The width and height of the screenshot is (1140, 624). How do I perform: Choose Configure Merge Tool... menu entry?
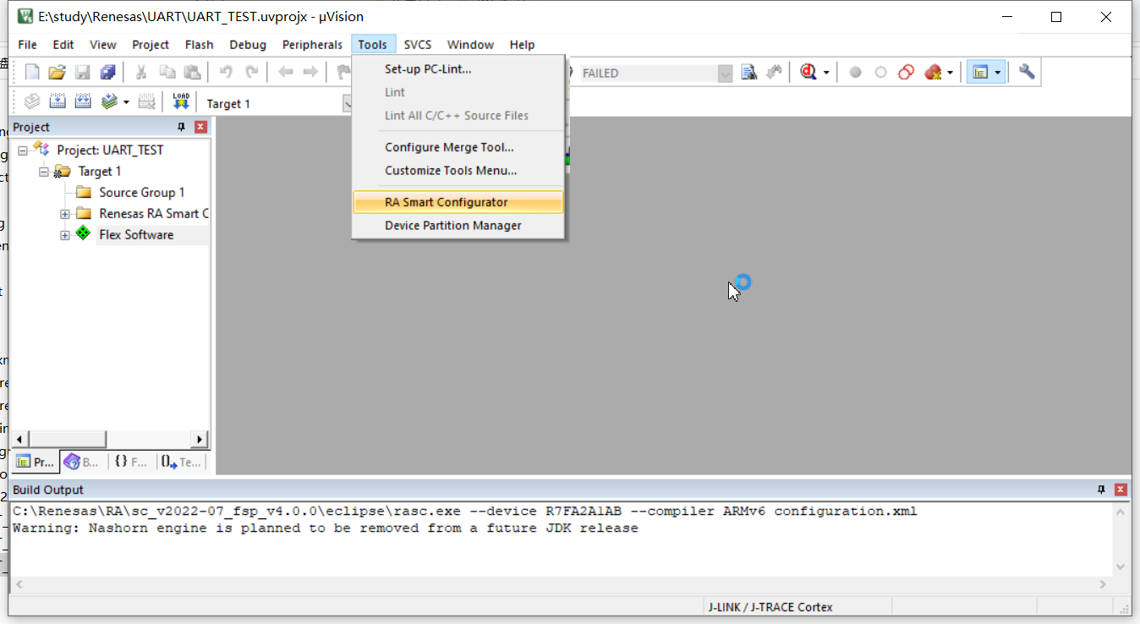tap(458, 147)
